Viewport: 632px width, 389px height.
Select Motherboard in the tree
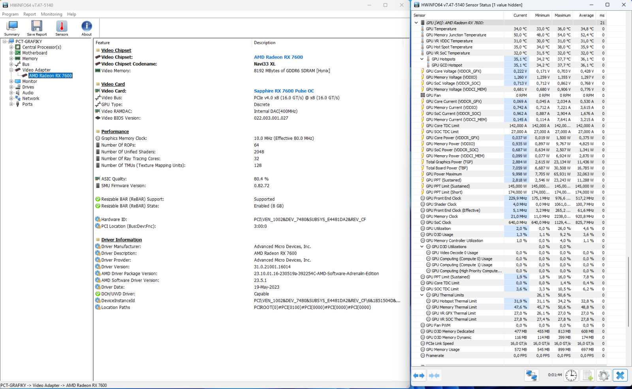[x=35, y=53]
